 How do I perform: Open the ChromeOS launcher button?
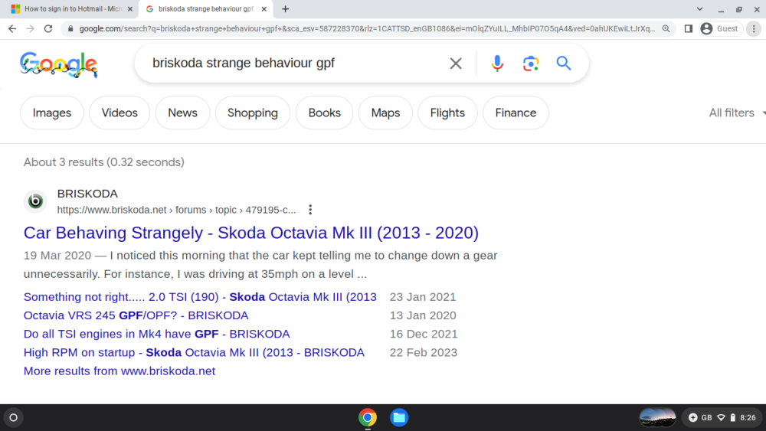pos(14,417)
